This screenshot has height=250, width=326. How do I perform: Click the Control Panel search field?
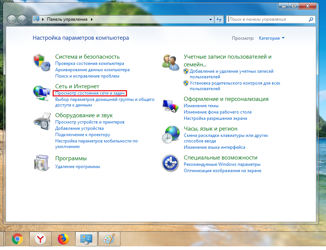coord(267,19)
